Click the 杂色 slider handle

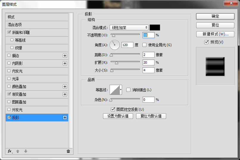tap(111, 100)
